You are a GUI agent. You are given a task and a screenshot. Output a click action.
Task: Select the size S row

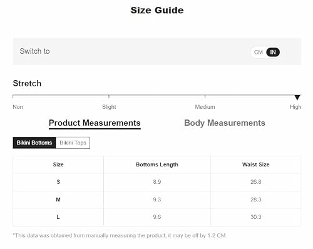click(x=157, y=182)
